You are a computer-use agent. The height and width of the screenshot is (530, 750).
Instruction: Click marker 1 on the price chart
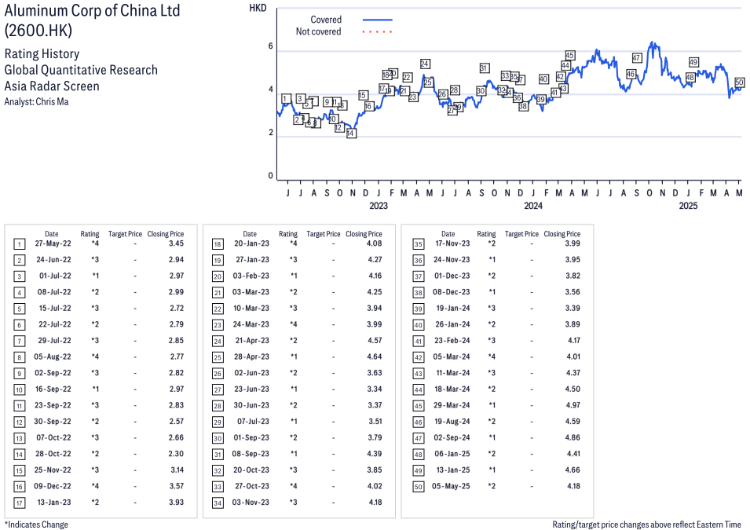tap(286, 99)
